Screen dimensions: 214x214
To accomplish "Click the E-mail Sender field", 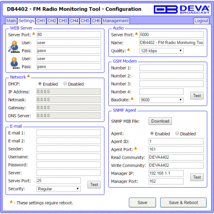I will [68, 149].
